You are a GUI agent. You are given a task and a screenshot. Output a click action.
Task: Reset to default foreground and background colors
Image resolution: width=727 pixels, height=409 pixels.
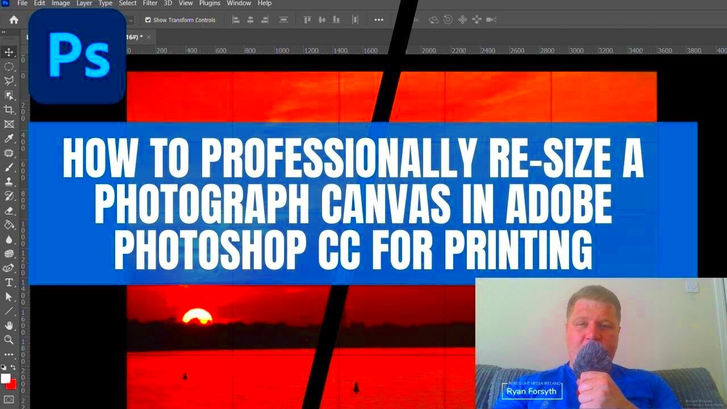click(3, 368)
